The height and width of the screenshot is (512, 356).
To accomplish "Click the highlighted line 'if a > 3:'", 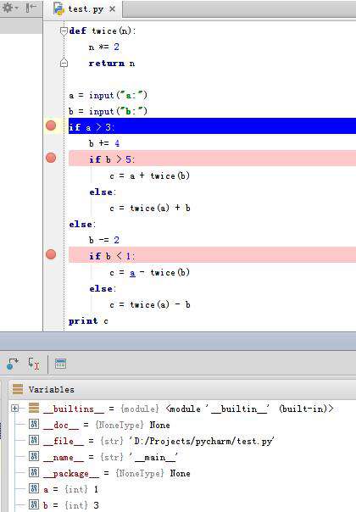I will click(x=212, y=126).
